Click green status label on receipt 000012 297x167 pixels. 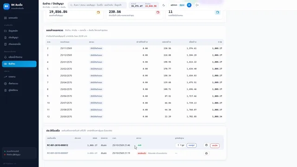[x=140, y=145]
